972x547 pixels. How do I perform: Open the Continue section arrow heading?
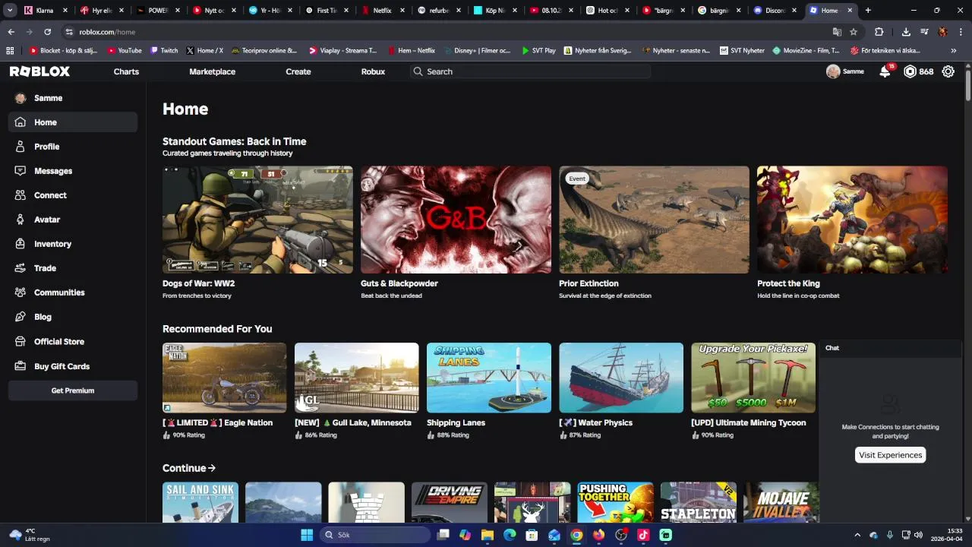[x=189, y=468]
